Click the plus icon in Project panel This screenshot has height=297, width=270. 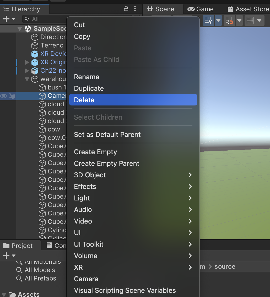tap(6, 256)
